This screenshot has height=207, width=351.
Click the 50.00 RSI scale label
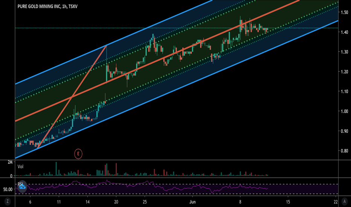[8, 190]
